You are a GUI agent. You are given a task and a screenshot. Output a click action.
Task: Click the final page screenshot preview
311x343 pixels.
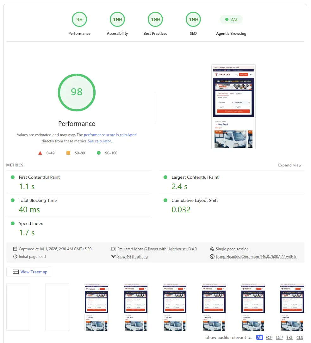click(233, 107)
